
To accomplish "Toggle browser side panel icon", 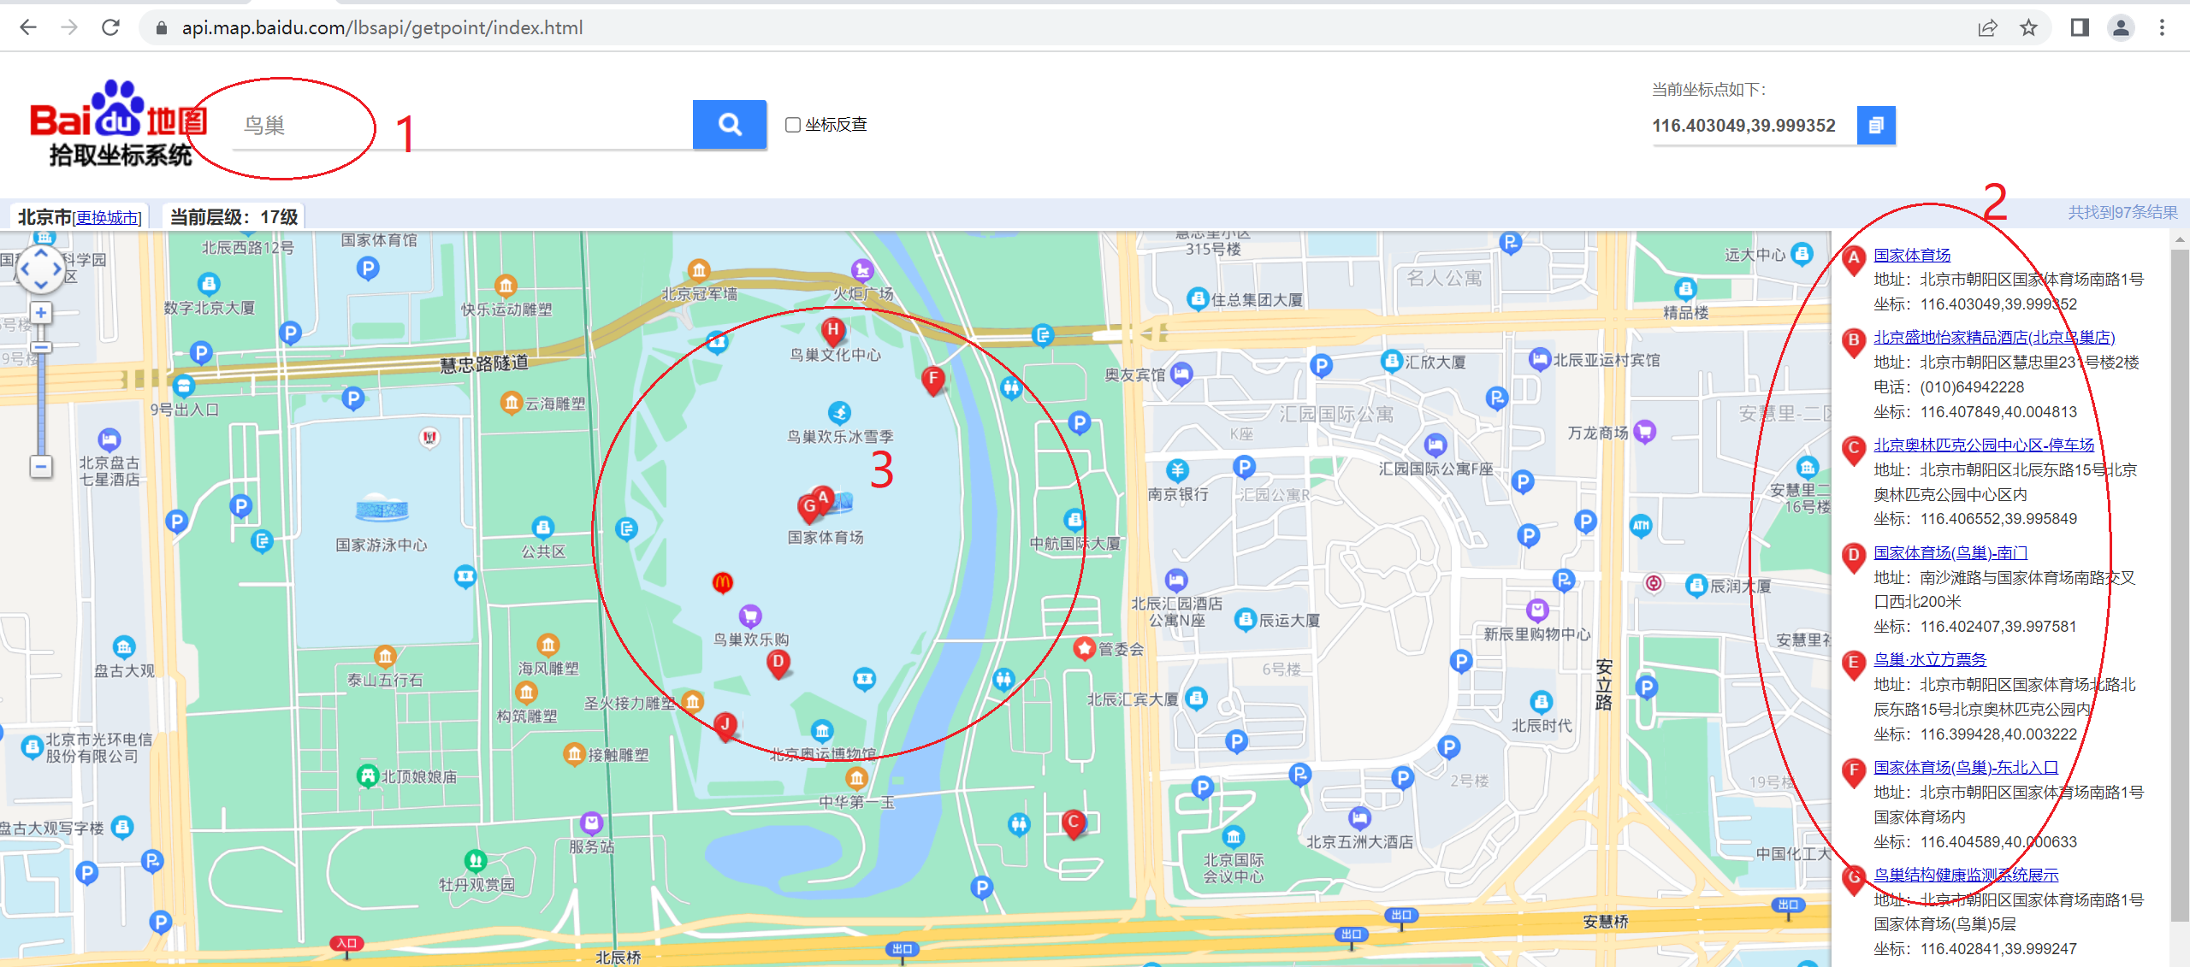I will click(x=2080, y=27).
